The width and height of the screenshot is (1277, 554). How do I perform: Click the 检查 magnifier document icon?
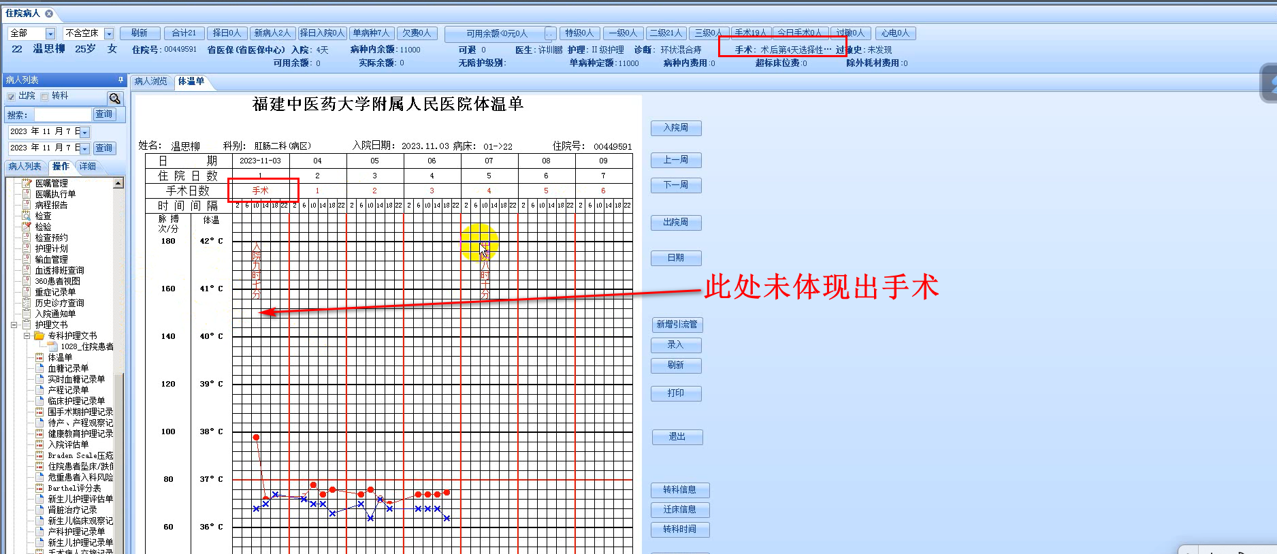coord(27,216)
